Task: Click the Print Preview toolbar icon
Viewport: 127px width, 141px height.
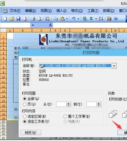Action: (x=39, y=19)
